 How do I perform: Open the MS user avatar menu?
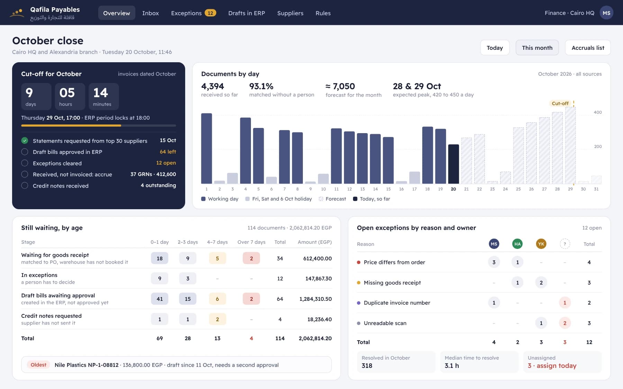[x=606, y=13]
